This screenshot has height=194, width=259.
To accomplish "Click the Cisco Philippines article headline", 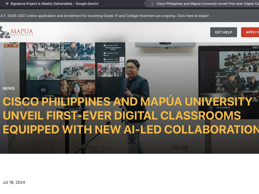I will pyautogui.click(x=131, y=115).
